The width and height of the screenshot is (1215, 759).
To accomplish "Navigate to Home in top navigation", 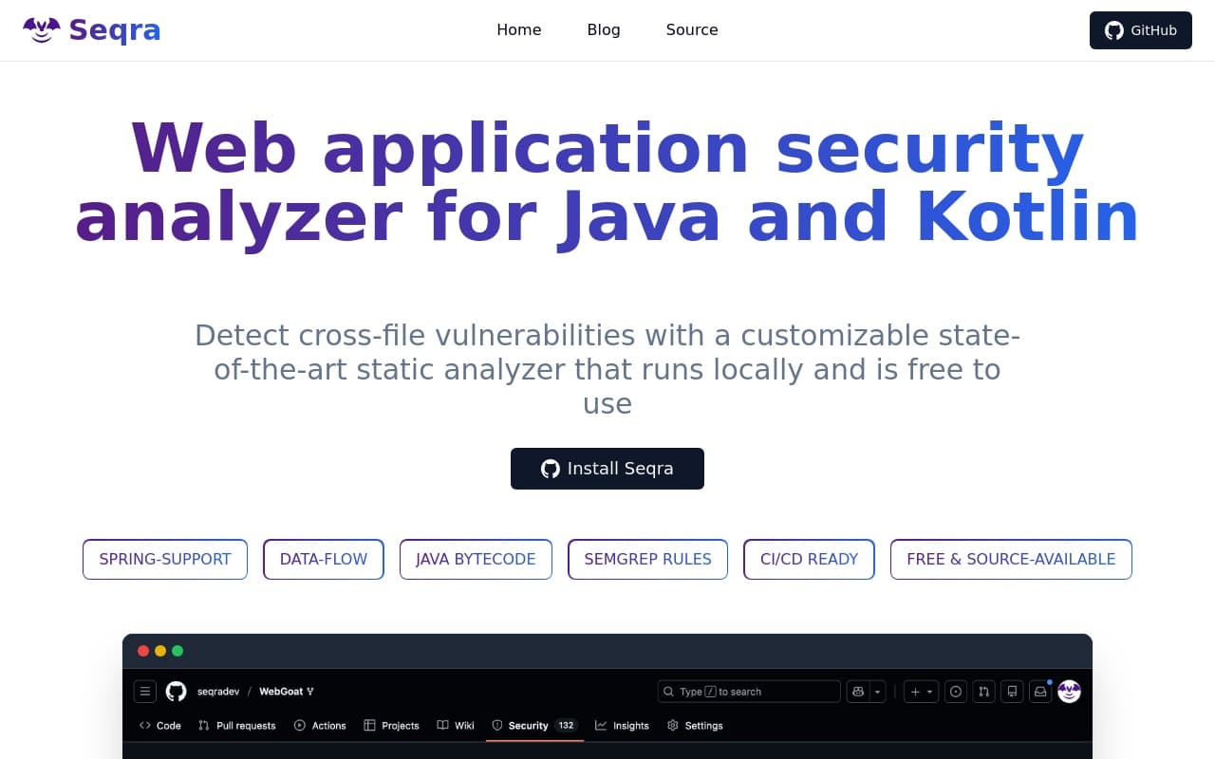I will 519,29.
